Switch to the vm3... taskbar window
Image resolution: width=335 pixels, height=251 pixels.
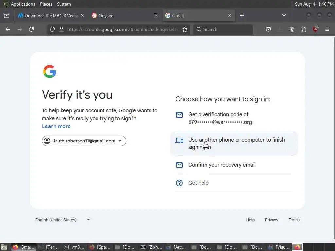pyautogui.click(x=75, y=247)
